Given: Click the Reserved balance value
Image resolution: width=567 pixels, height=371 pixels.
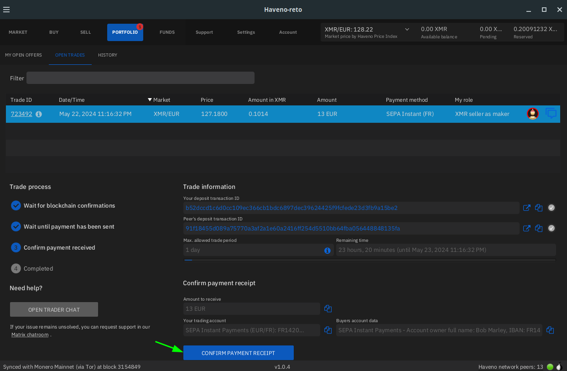Looking at the screenshot, I should pos(536,29).
